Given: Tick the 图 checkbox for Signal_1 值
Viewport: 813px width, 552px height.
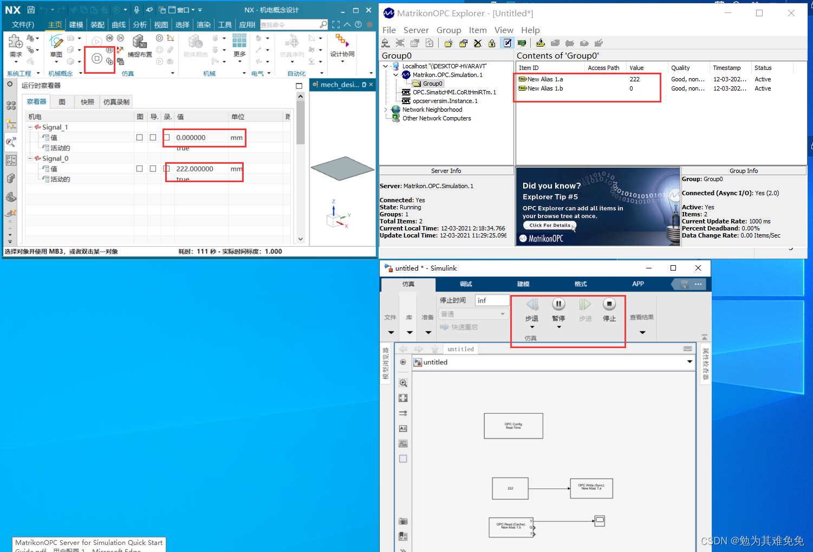Looking at the screenshot, I should click(140, 138).
